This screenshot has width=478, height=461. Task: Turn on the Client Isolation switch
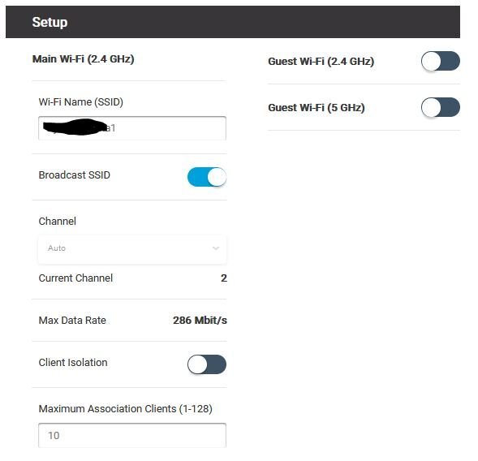point(207,364)
